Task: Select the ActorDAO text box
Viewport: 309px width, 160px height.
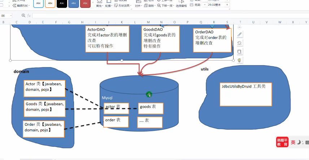Action: click(108, 39)
